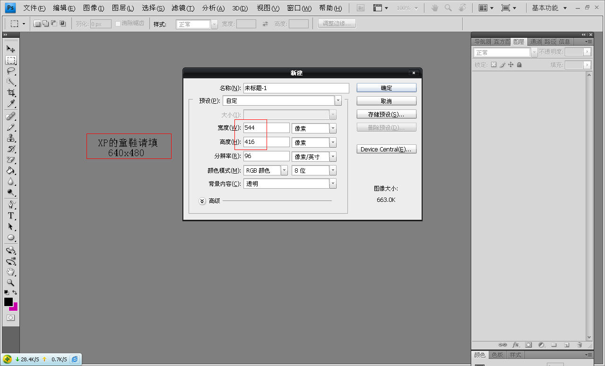Select the Spot Healing Brush tool
The image size is (605, 366).
11,116
